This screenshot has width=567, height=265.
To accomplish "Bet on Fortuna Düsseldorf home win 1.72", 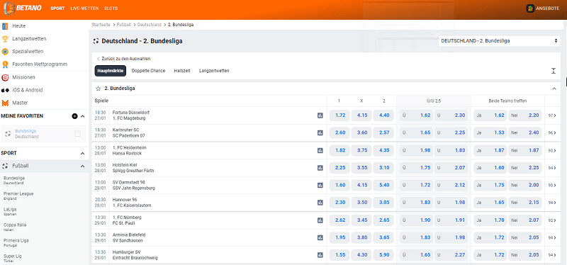I will (339, 115).
